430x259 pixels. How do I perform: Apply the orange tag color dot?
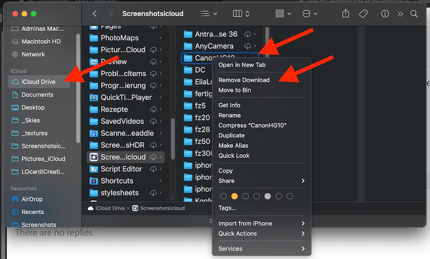[x=235, y=196]
